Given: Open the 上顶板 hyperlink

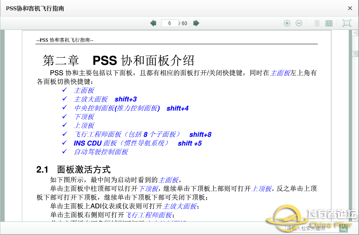Looking at the screenshot, I should click(84, 125).
